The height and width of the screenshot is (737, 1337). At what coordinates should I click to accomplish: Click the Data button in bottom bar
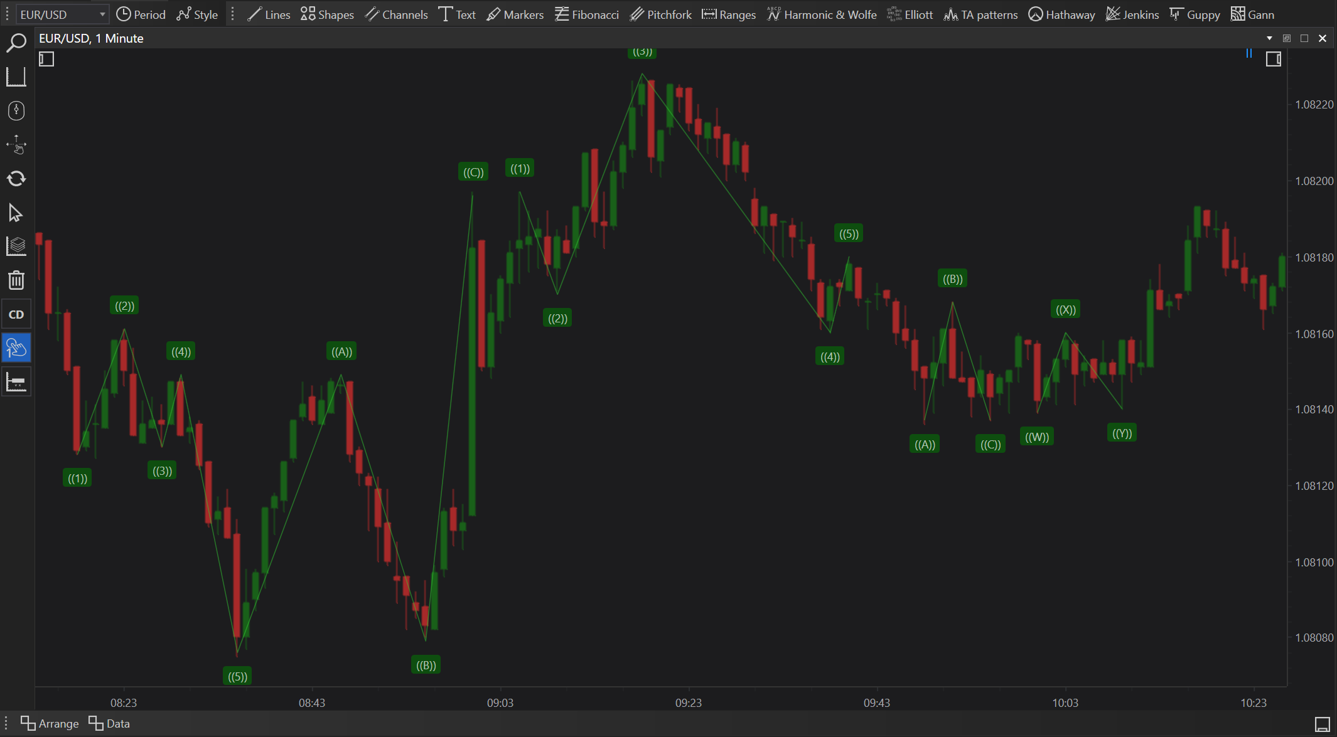[x=109, y=723]
